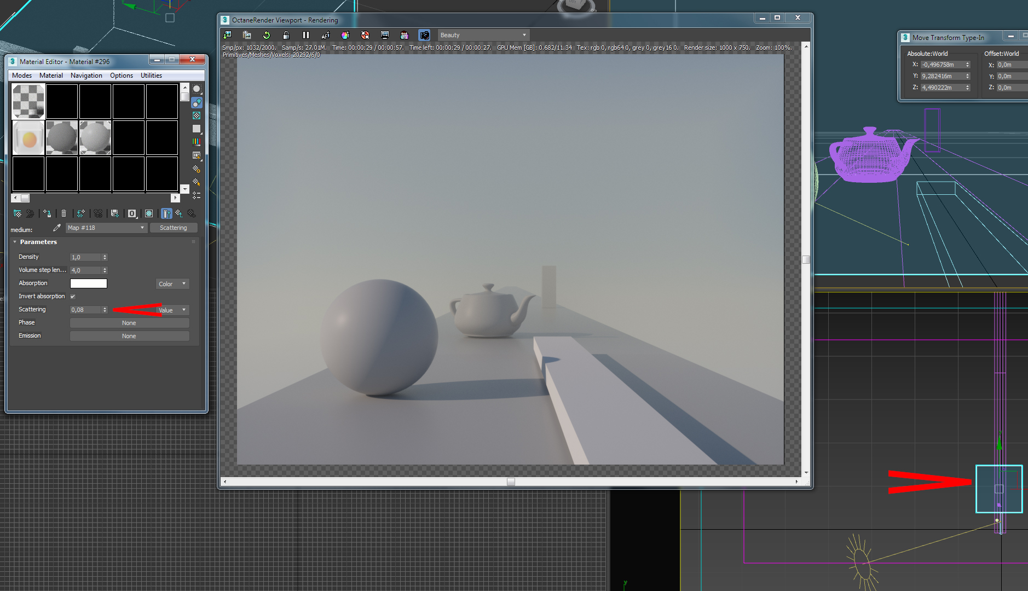This screenshot has width=1028, height=591.
Task: Click the Select by Material icon
Action: tap(197, 182)
